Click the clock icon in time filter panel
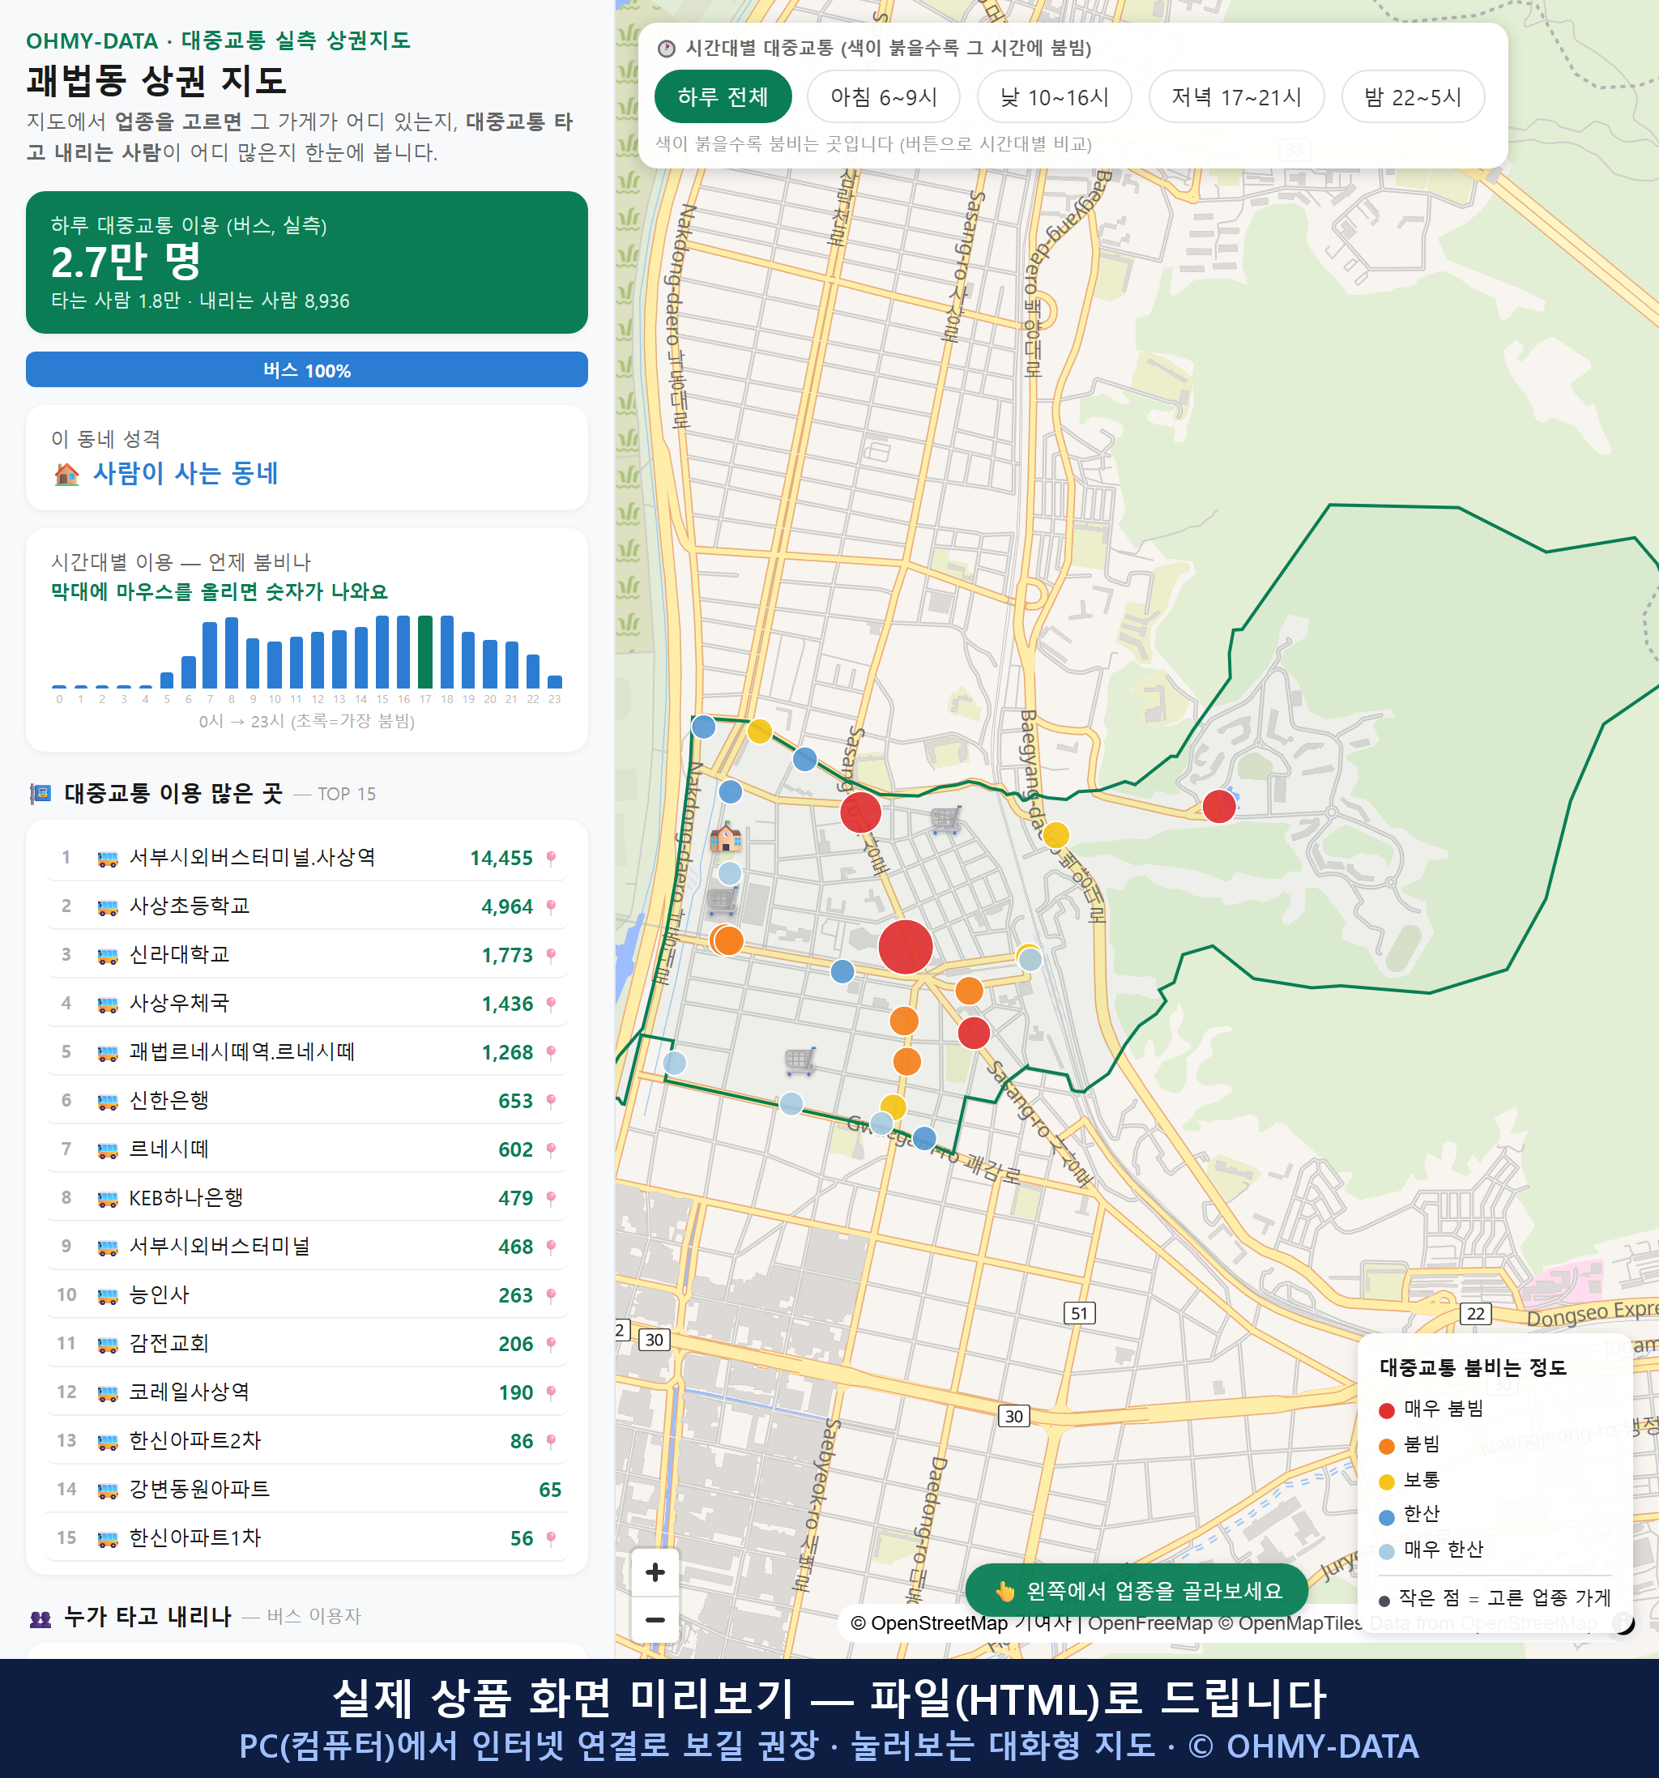Viewport: 1659px width, 1778px height. pos(667,49)
